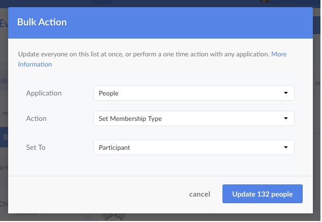Click the arrow icon beside Set Membership Type
This screenshot has height=222, width=322.
(x=286, y=119)
